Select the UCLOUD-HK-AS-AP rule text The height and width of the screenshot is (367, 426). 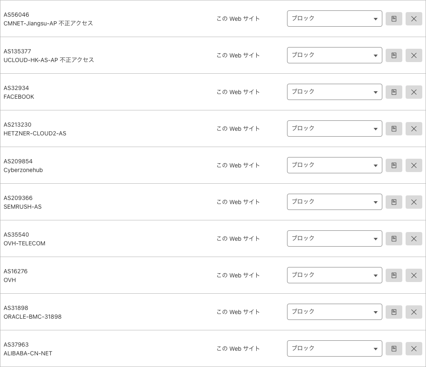coord(49,60)
